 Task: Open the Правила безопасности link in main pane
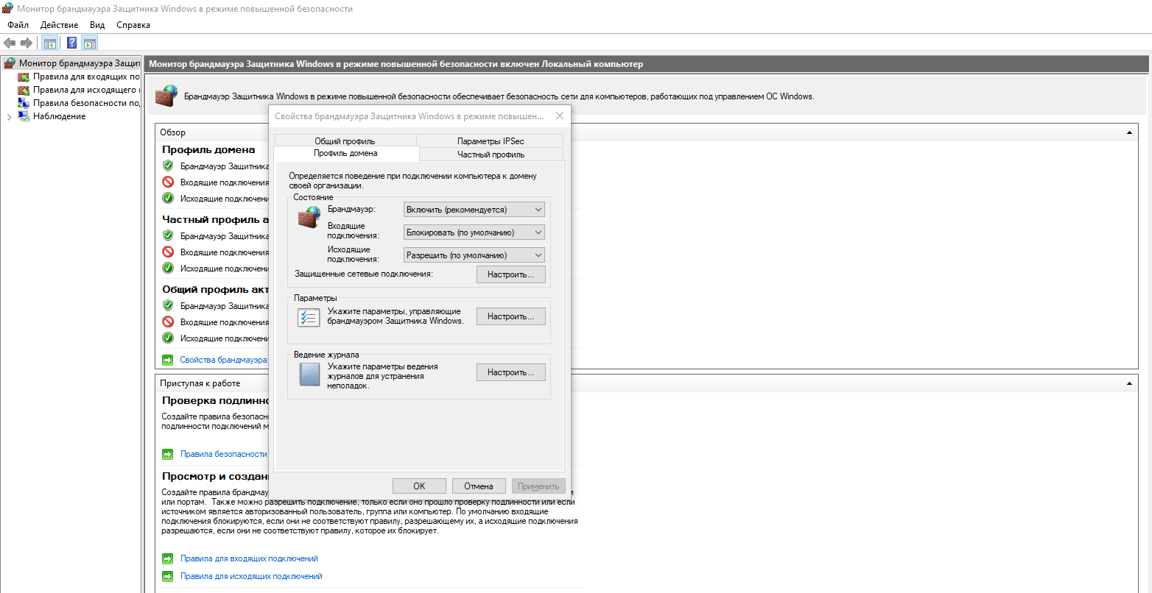224,454
